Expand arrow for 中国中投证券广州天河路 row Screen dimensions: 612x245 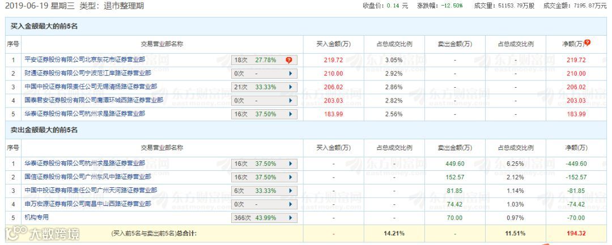pos(290,191)
